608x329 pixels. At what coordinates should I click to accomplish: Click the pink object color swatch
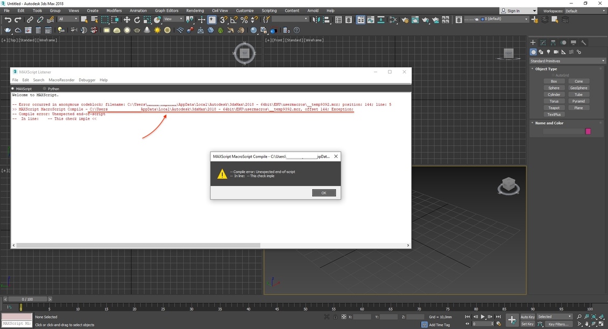[588, 131]
